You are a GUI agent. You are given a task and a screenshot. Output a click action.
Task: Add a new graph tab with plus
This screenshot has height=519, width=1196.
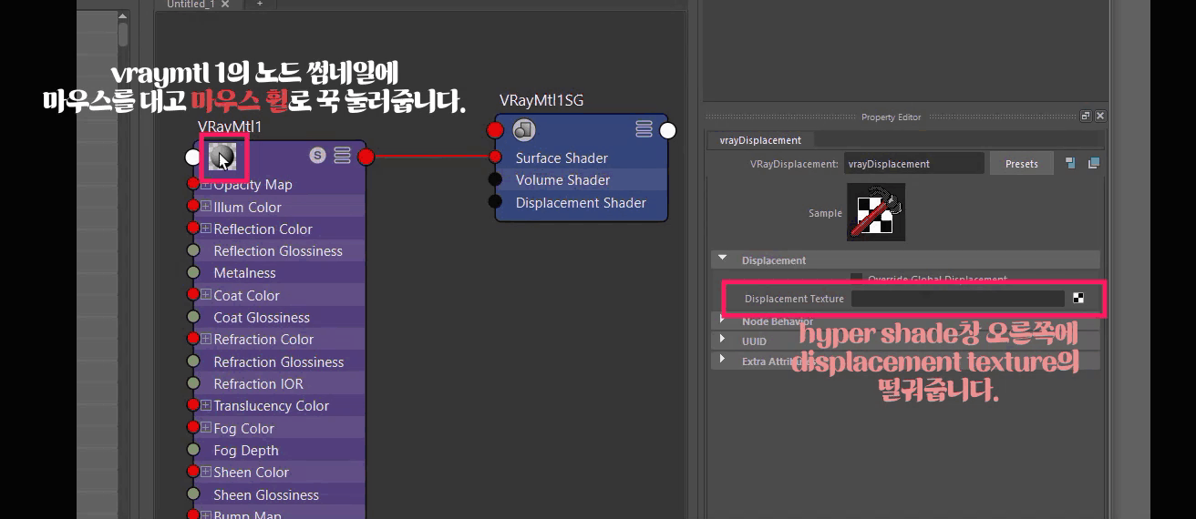tap(260, 5)
